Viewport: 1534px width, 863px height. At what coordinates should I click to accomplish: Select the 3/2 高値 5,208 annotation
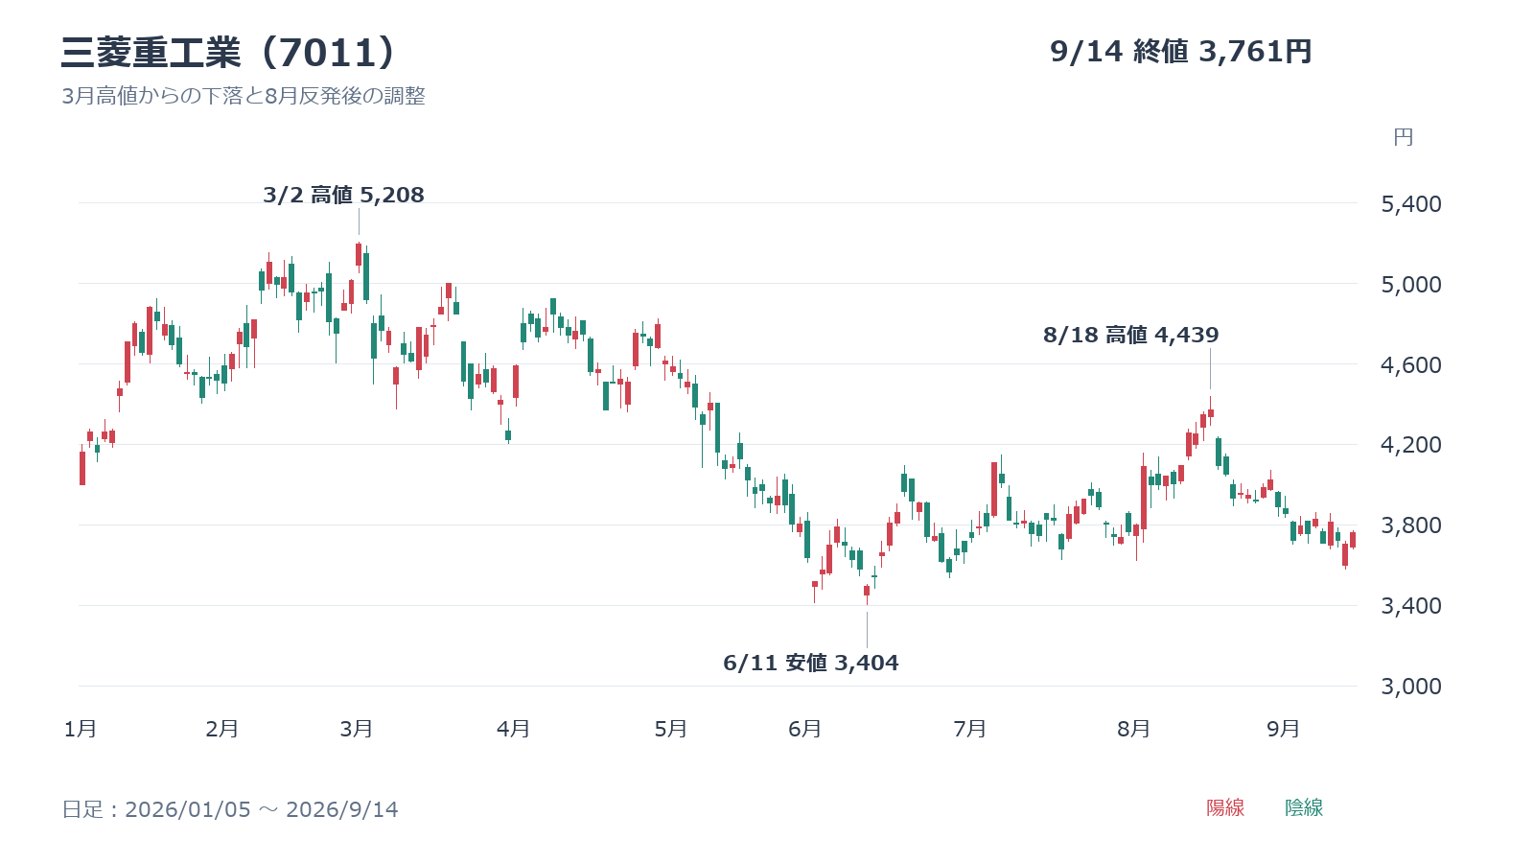pyautogui.click(x=343, y=195)
